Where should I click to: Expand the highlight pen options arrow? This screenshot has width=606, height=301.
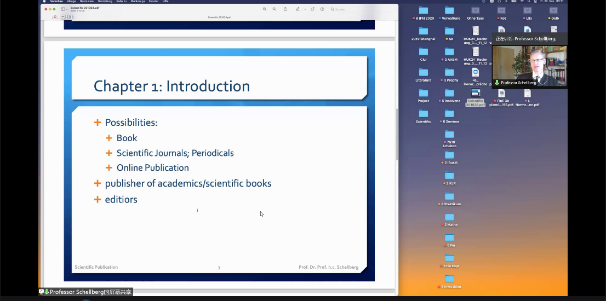tap(305, 9)
